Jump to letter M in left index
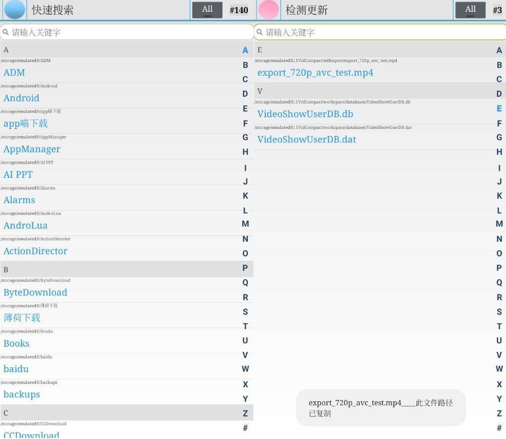 245,224
